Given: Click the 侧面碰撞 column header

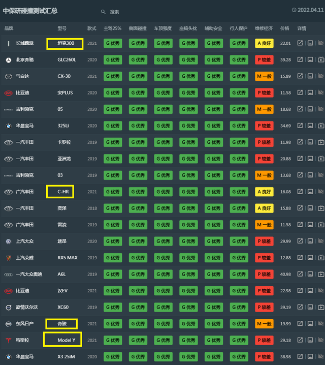Looking at the screenshot, I should pyautogui.click(x=138, y=28).
